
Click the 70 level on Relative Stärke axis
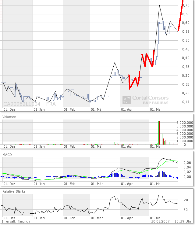186,200
